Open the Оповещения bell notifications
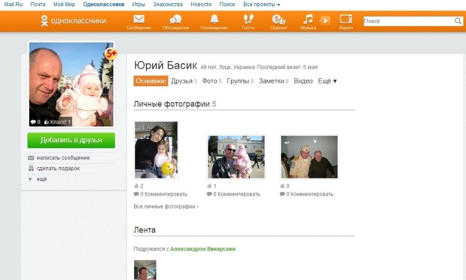This screenshot has height=280, width=466. 214,21
